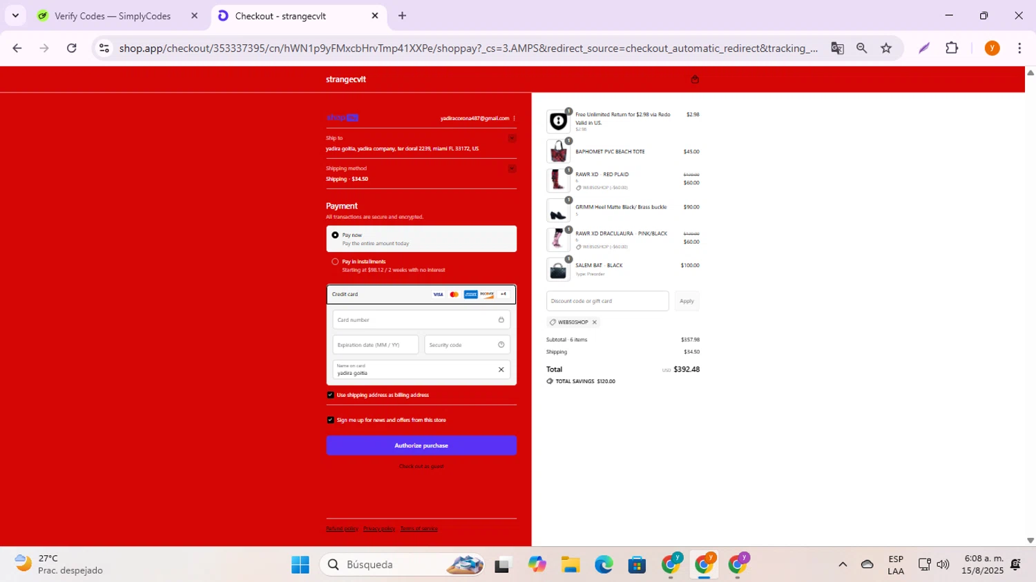The width and height of the screenshot is (1036, 582).
Task: Open account options menu beside email
Action: 514,118
